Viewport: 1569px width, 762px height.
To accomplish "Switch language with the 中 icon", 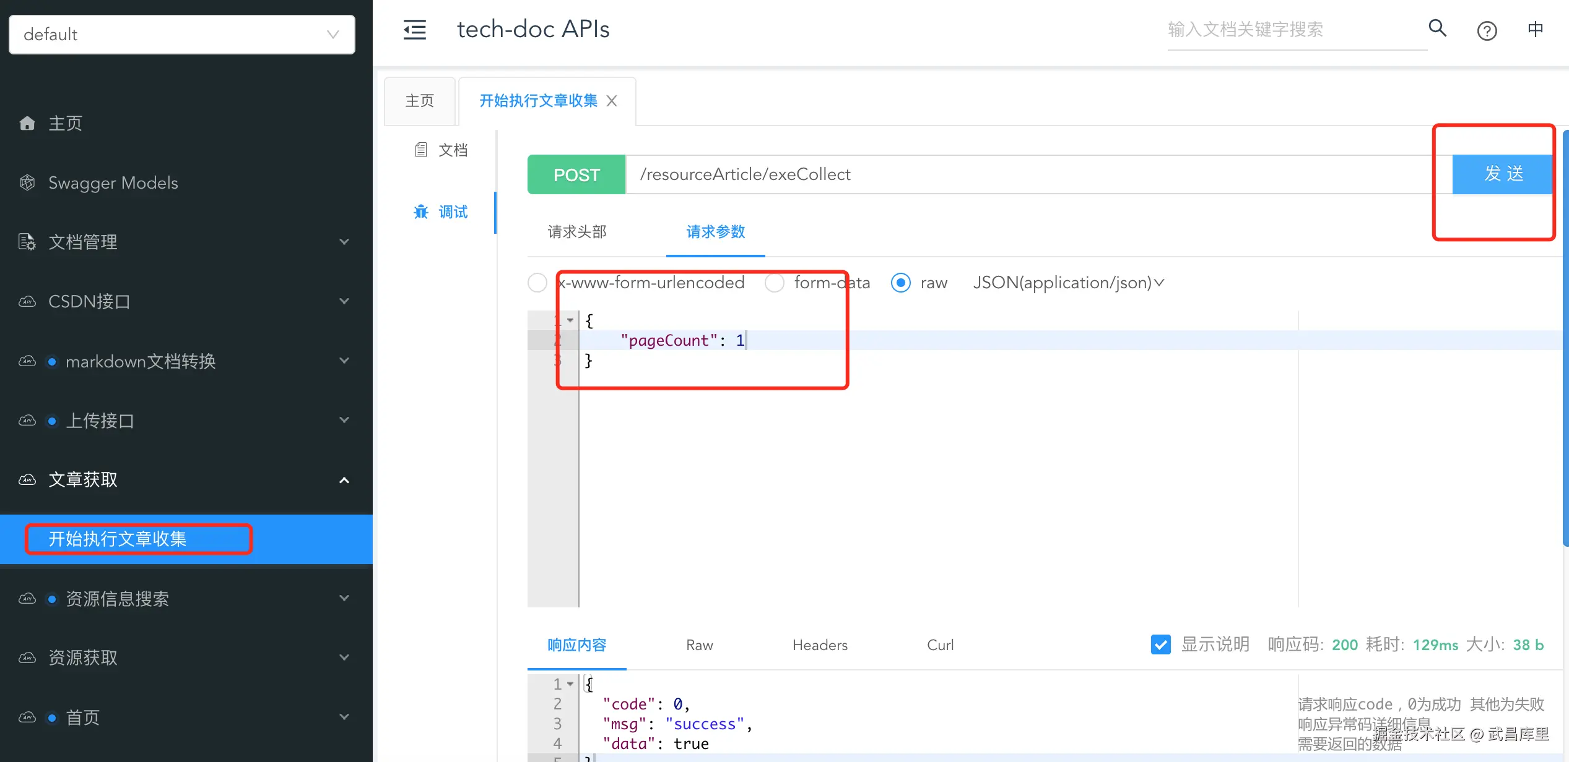I will point(1535,29).
